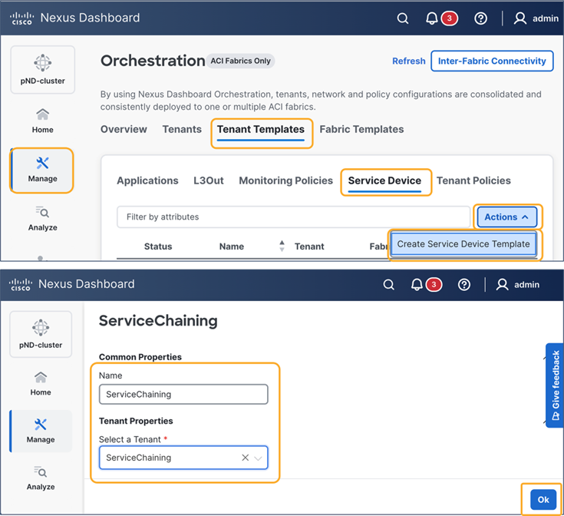564x516 pixels.
Task: Sort table by Name column arrows
Action: coord(282,246)
